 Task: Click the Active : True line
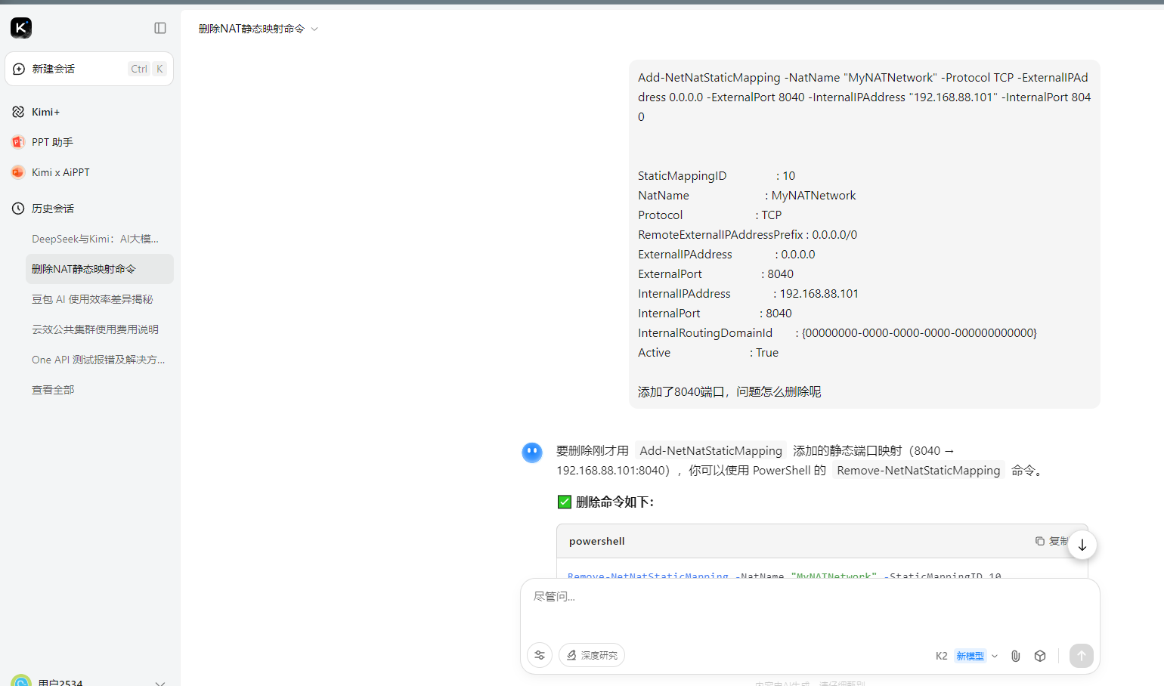point(708,352)
